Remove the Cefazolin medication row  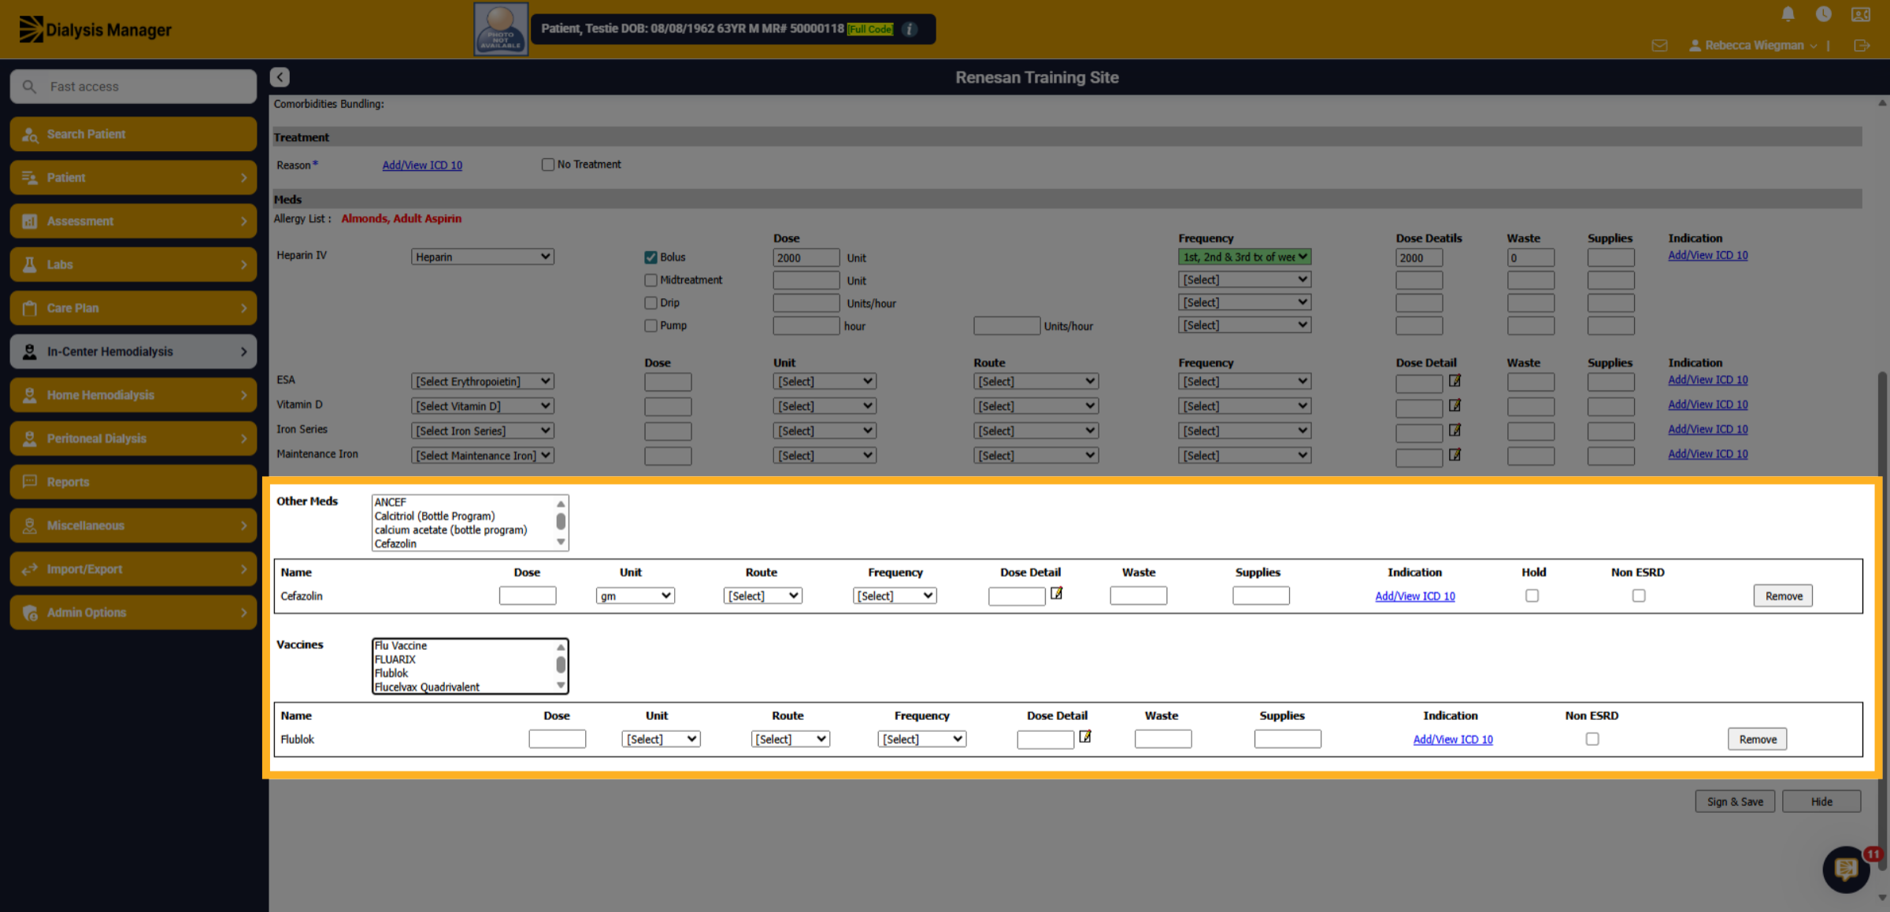pos(1783,596)
